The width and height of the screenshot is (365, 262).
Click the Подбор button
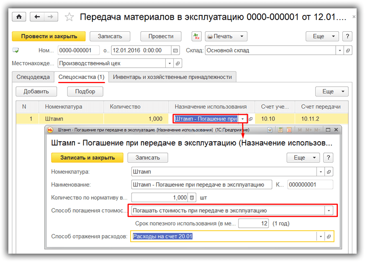pos(85,92)
